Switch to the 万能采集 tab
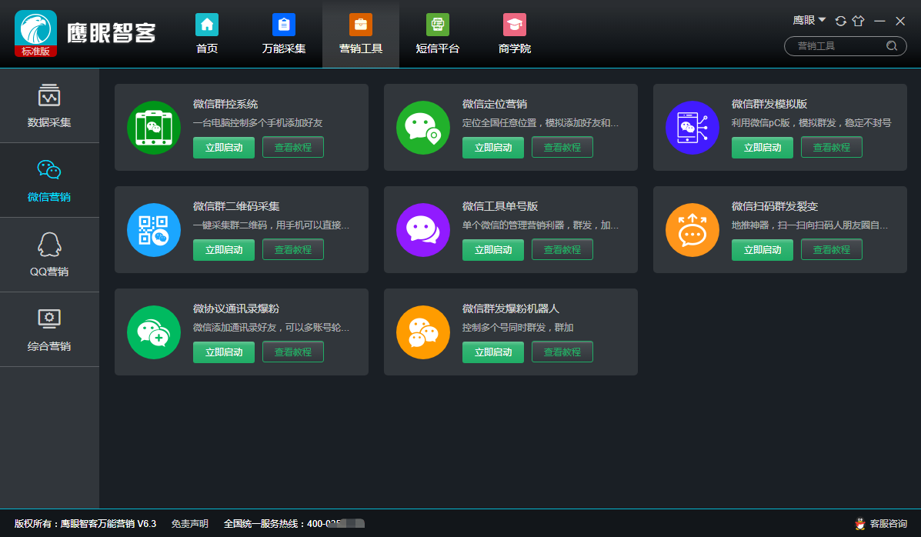921x537 pixels. [x=284, y=34]
